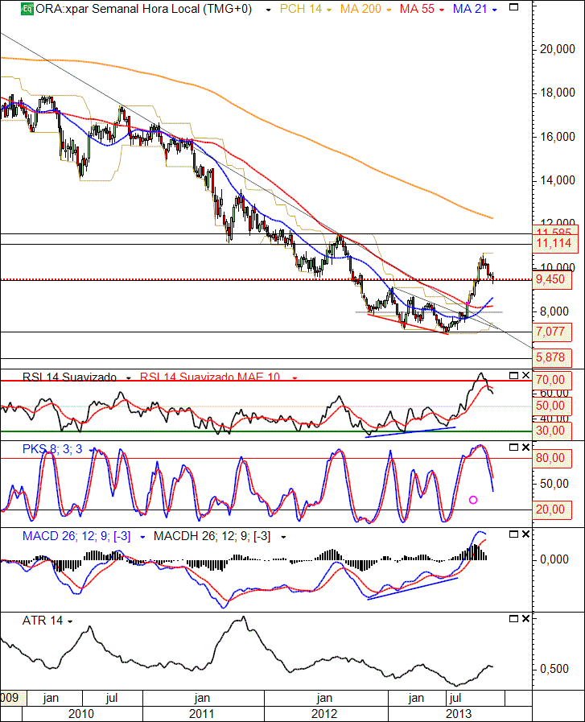Maximize the main price chart panel
The height and width of the screenshot is (722, 585).
[513, 7]
